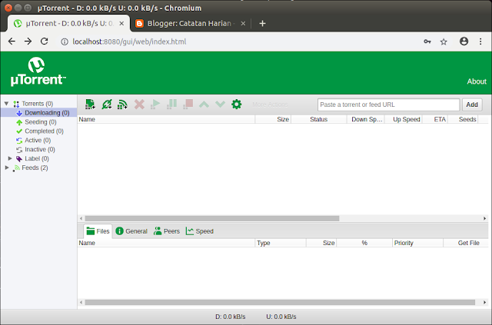The height and width of the screenshot is (325, 492).
Task: Switch to the General tab
Action: tap(131, 231)
